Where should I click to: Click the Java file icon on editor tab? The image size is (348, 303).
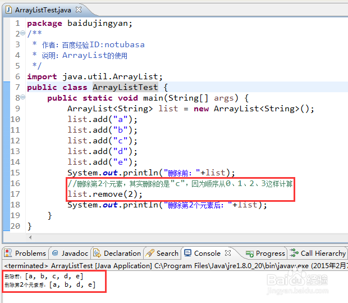(8, 10)
